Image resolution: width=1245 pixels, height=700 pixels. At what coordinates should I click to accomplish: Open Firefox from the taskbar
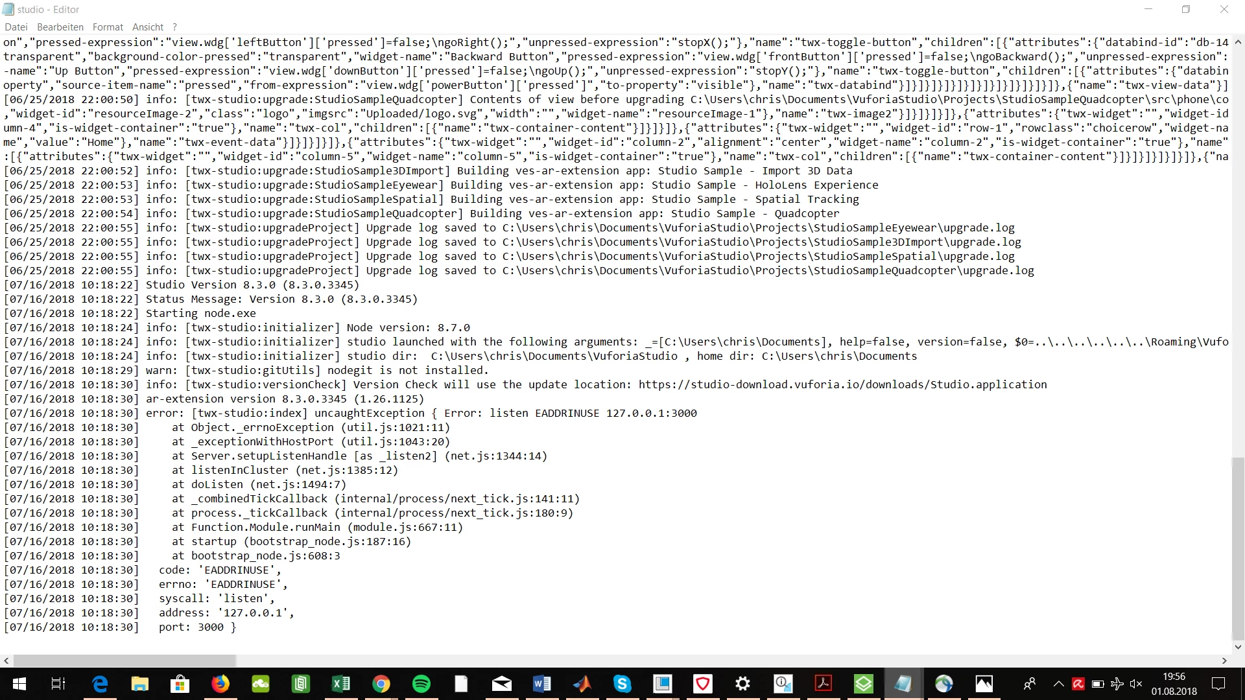(220, 684)
